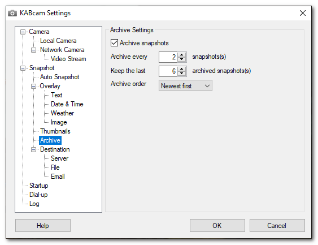Open the Archive order dropdown
318x245 pixels.
coord(185,85)
